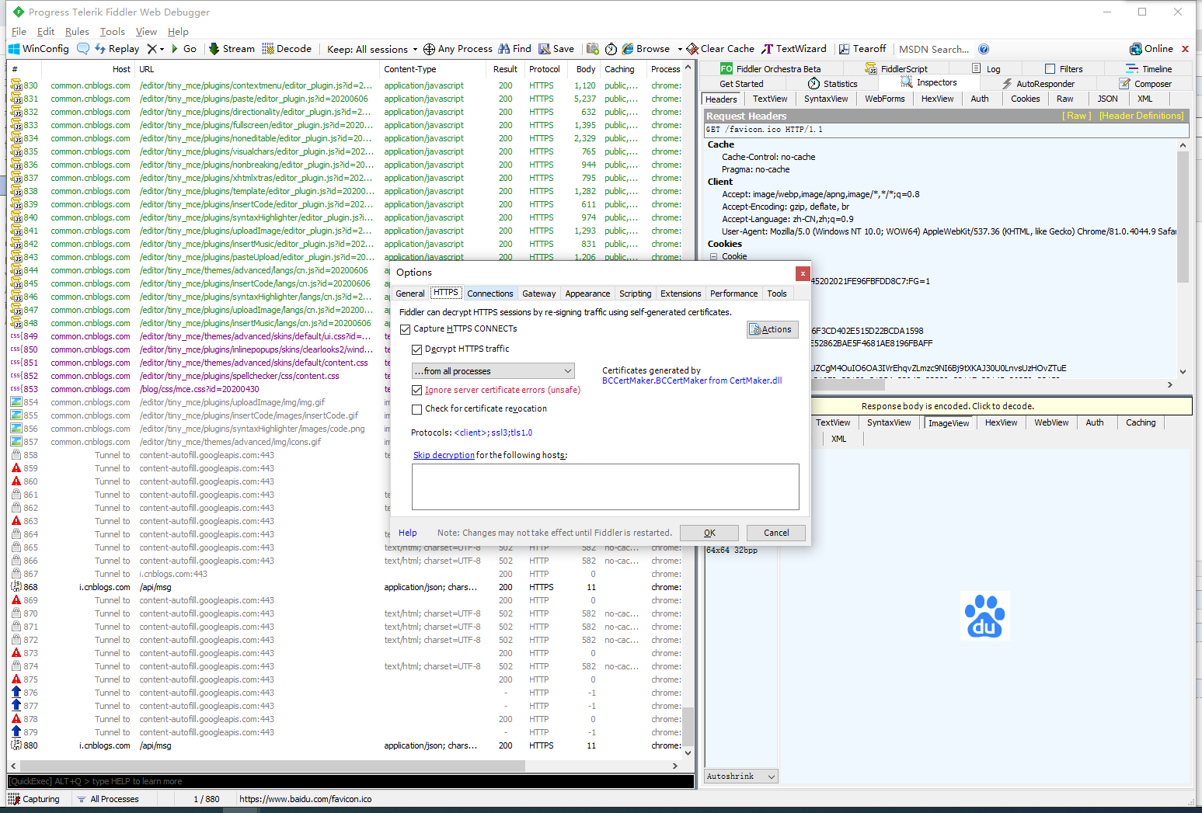Viewport: 1202px width, 813px height.
Task: Toggle Capturing in the status bar
Action: click(34, 799)
